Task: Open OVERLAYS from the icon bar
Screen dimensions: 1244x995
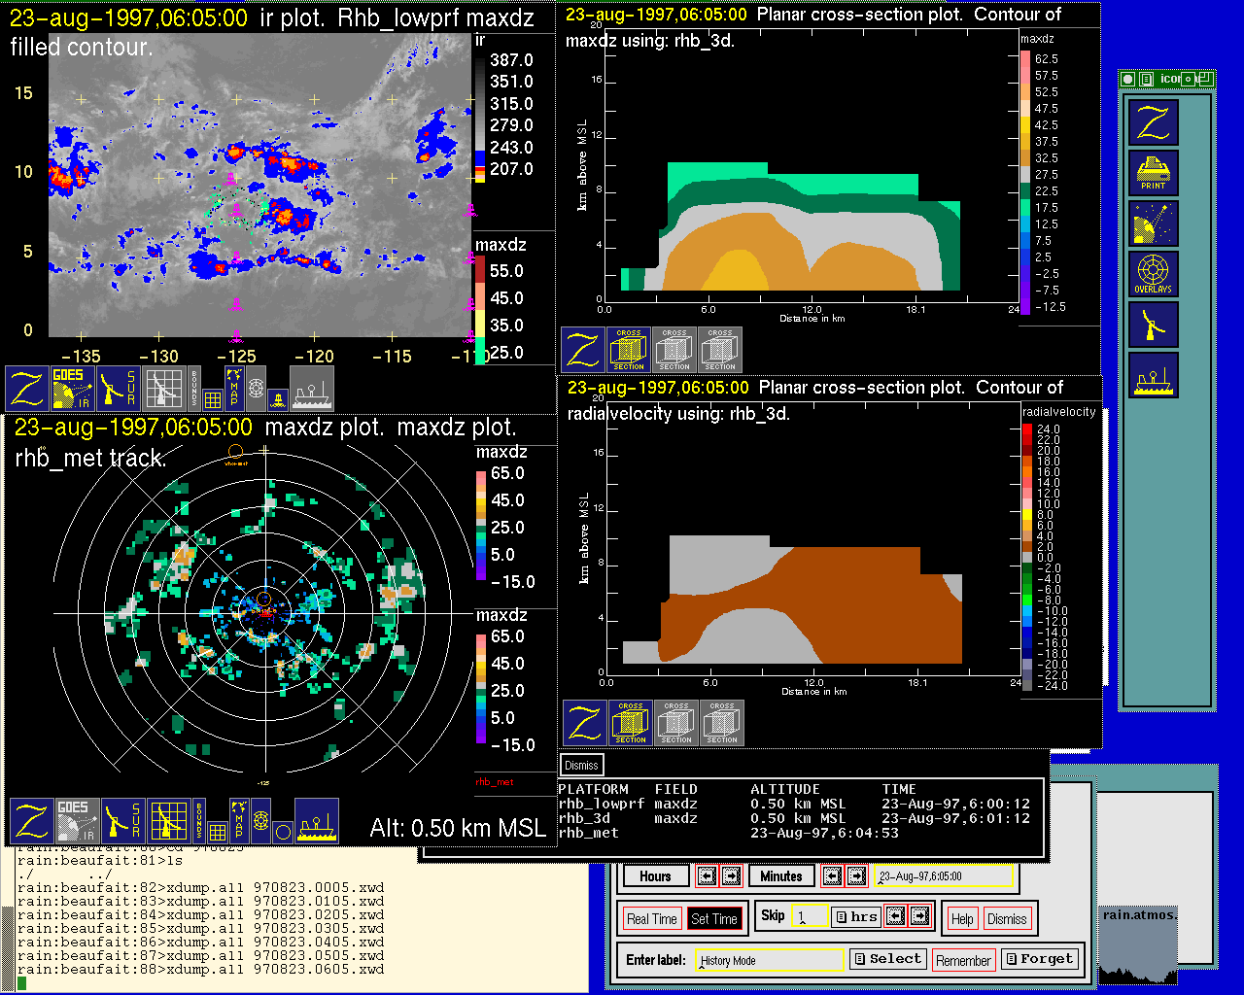Action: click(1153, 274)
